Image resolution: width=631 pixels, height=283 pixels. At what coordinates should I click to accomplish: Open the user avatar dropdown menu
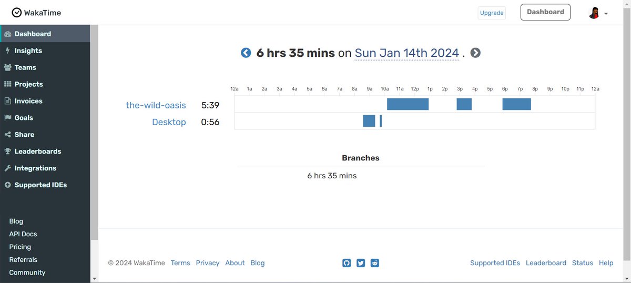tap(598, 13)
